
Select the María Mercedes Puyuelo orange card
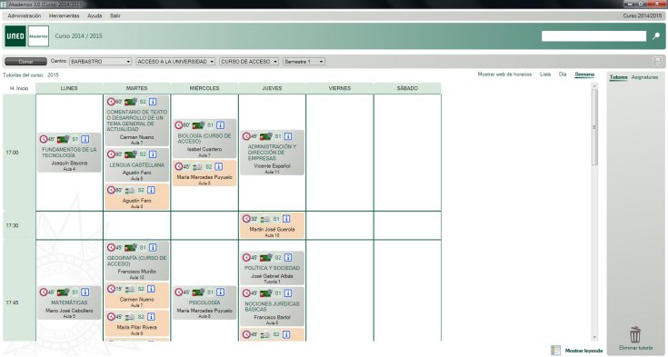pyautogui.click(x=204, y=174)
